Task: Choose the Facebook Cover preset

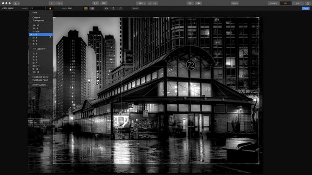Action: click(41, 77)
